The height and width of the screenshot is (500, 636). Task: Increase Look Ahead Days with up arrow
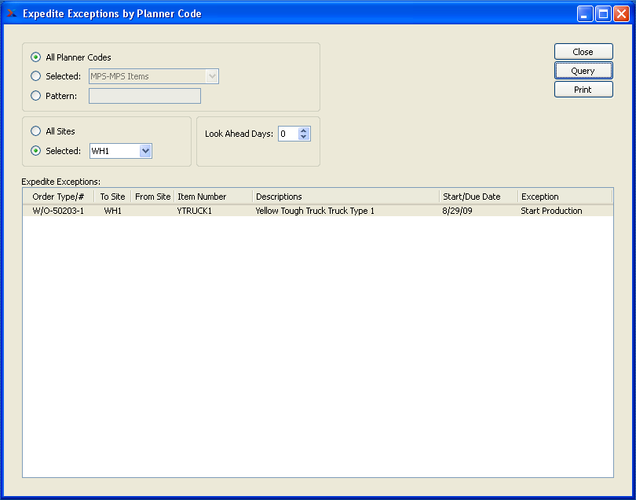click(x=304, y=131)
